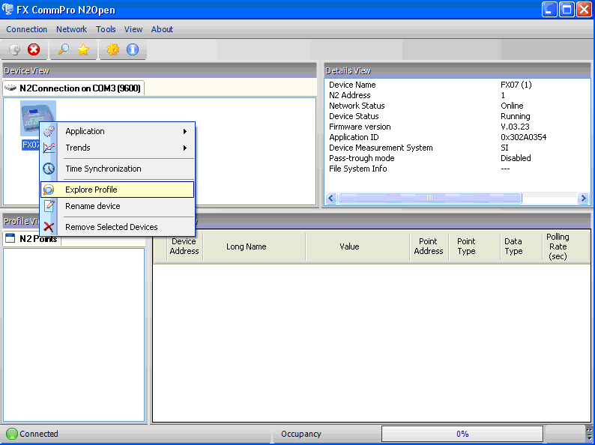595x445 pixels.
Task: Open the About menu
Action: click(162, 29)
